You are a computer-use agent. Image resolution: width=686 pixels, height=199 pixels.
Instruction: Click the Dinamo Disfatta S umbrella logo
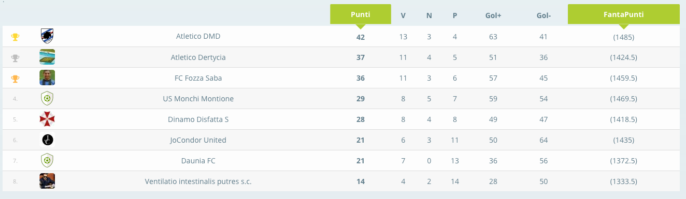(47, 119)
